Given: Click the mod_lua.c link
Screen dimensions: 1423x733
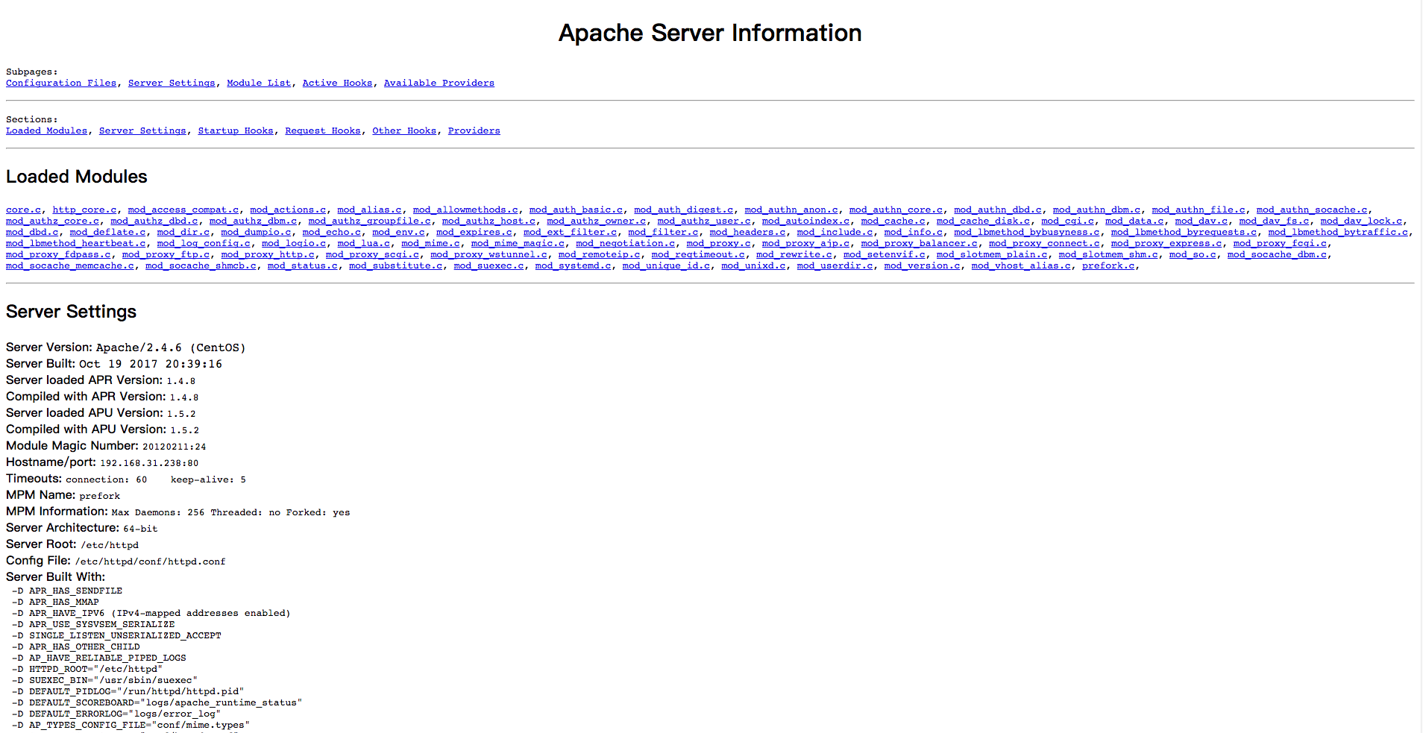Looking at the screenshot, I should tap(363, 243).
